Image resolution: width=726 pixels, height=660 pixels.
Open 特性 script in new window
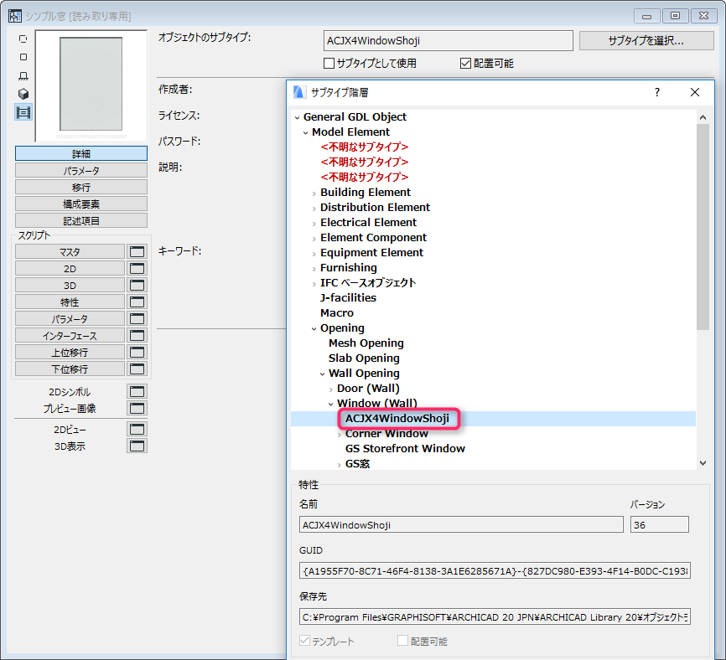(137, 302)
